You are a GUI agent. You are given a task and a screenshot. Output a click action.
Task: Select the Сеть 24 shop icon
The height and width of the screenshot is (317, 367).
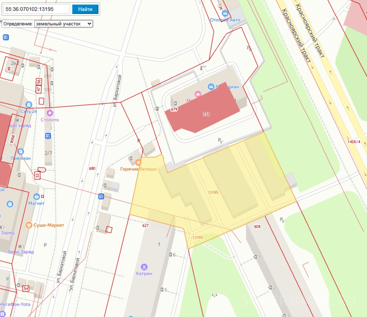(29, 104)
